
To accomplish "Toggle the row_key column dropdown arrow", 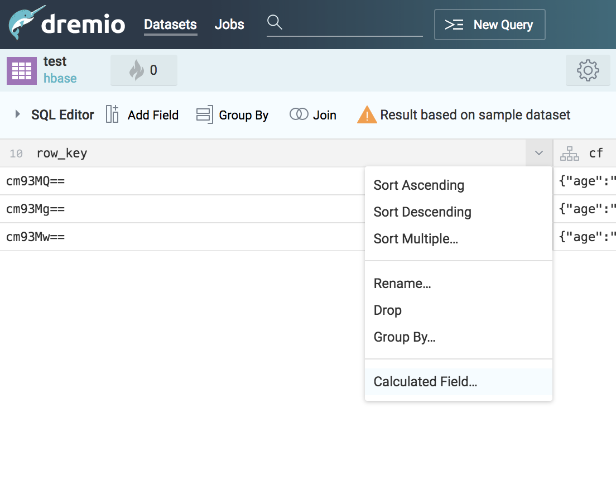I will point(538,153).
